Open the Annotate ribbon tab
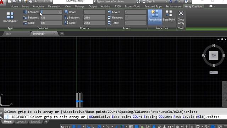Screen dimensions: 227x128 [38, 6]
